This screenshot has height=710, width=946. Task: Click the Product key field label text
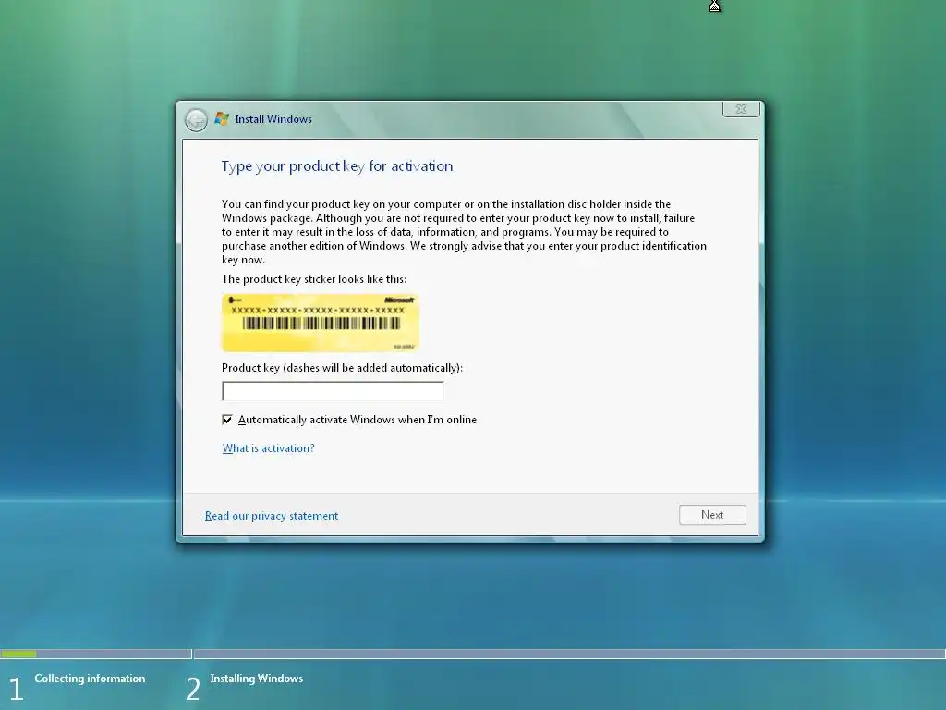point(342,368)
